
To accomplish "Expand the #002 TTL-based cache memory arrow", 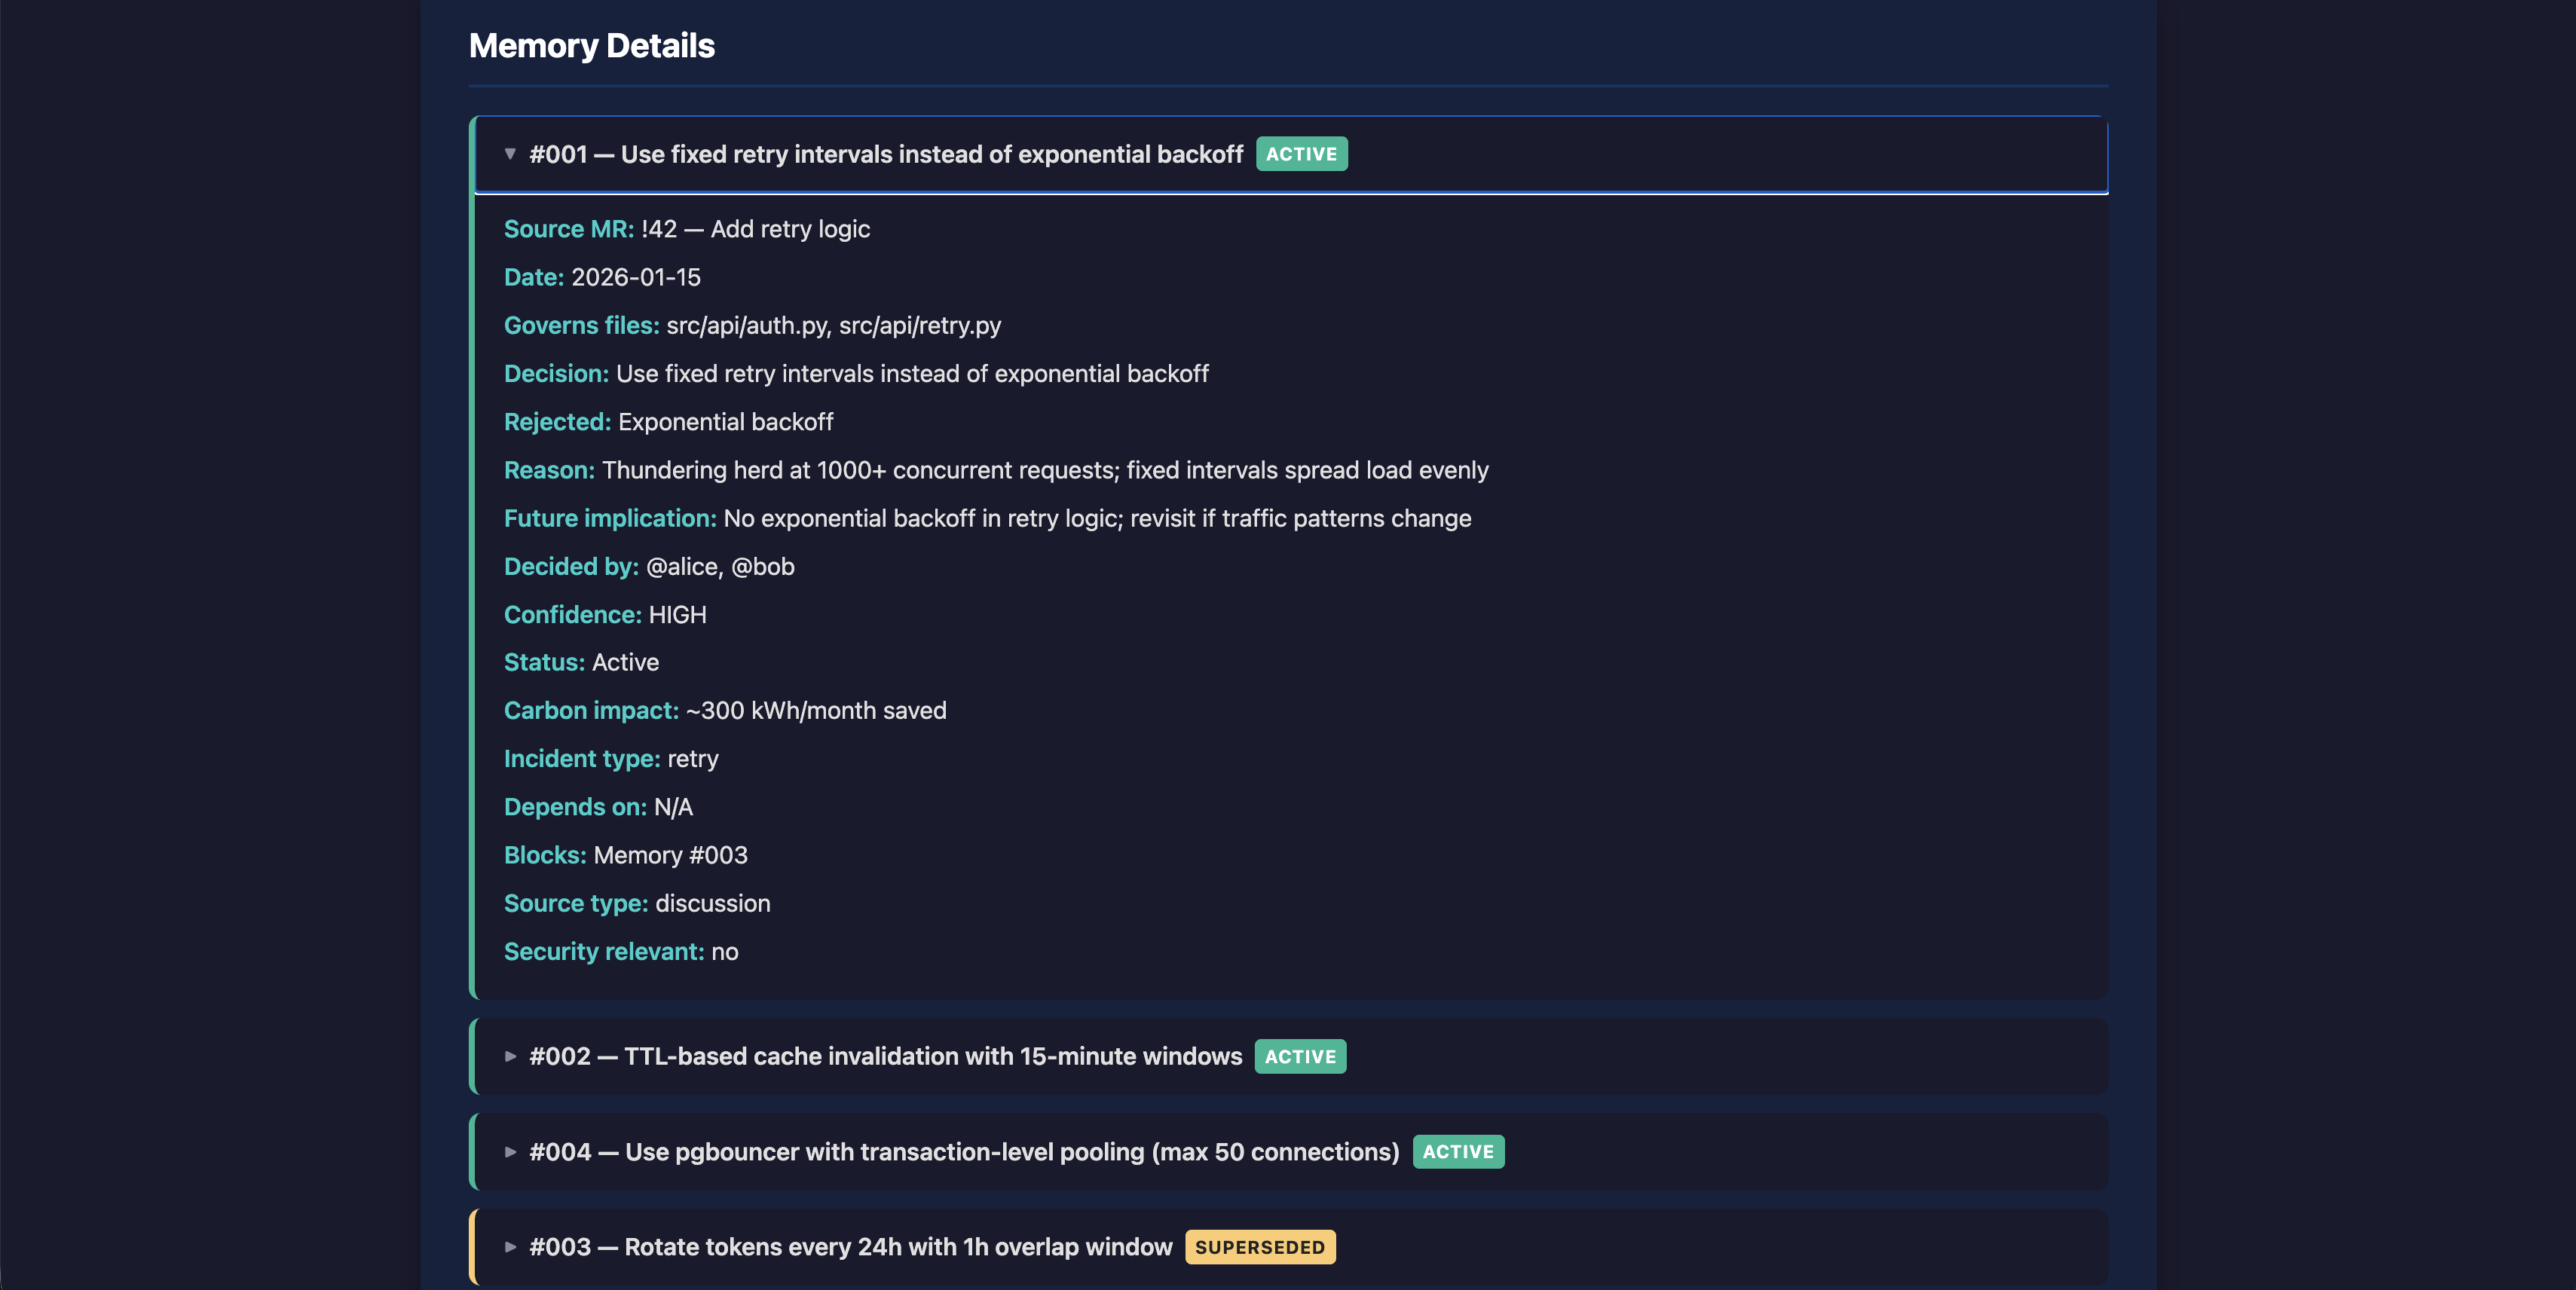I will click(510, 1056).
